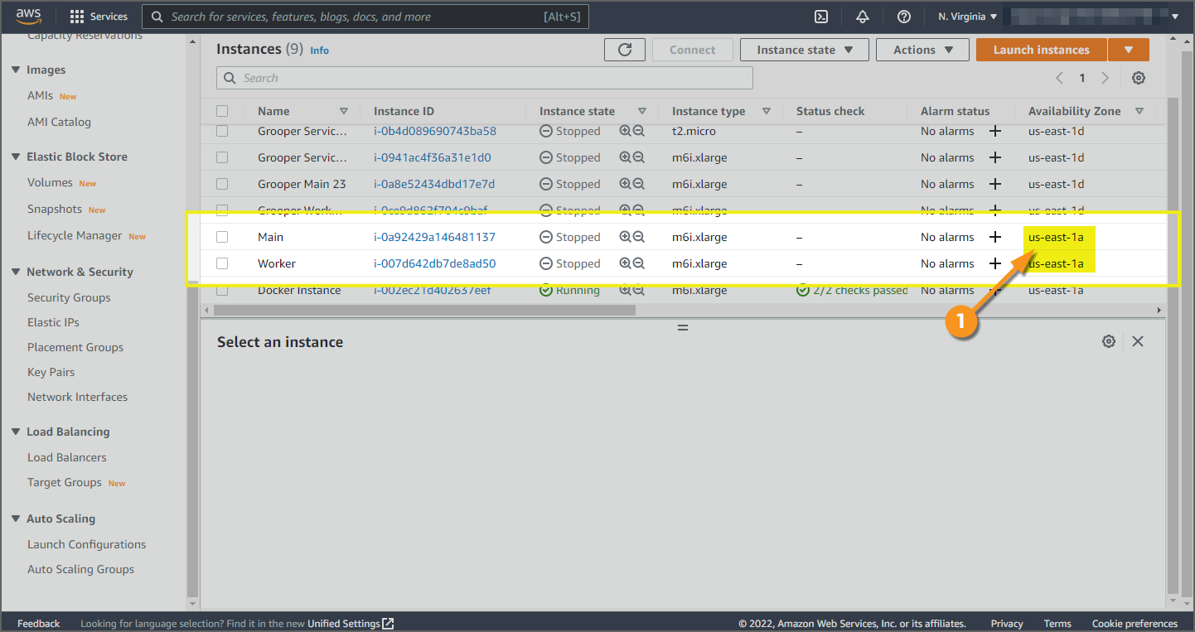Image resolution: width=1195 pixels, height=632 pixels.
Task: Collapse the Elastic Block Store section
Action: pyautogui.click(x=16, y=157)
